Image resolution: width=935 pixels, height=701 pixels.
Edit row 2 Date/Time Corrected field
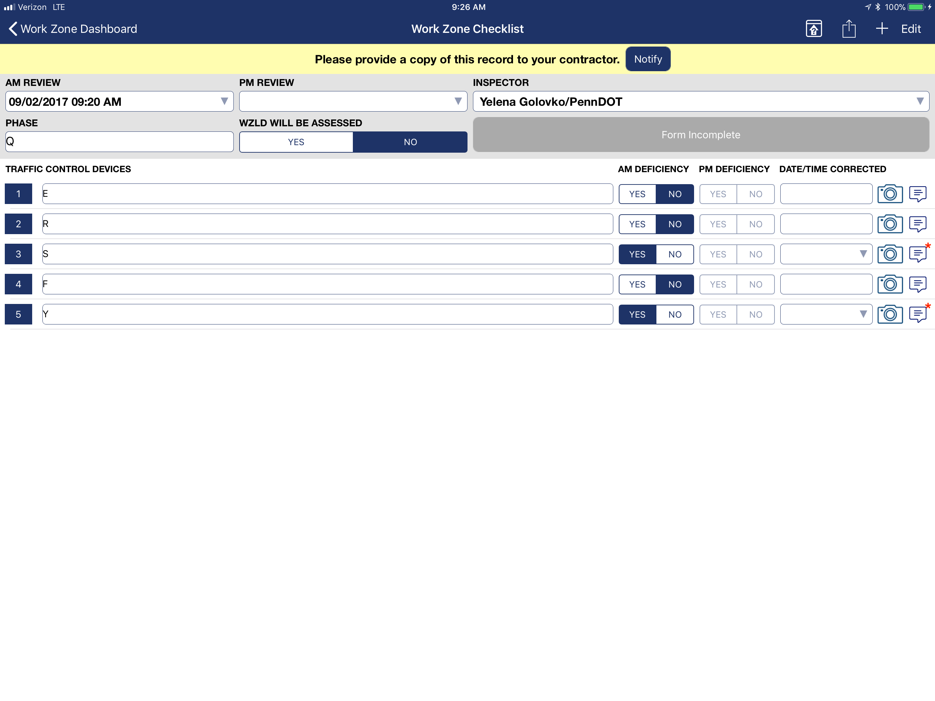coord(826,224)
